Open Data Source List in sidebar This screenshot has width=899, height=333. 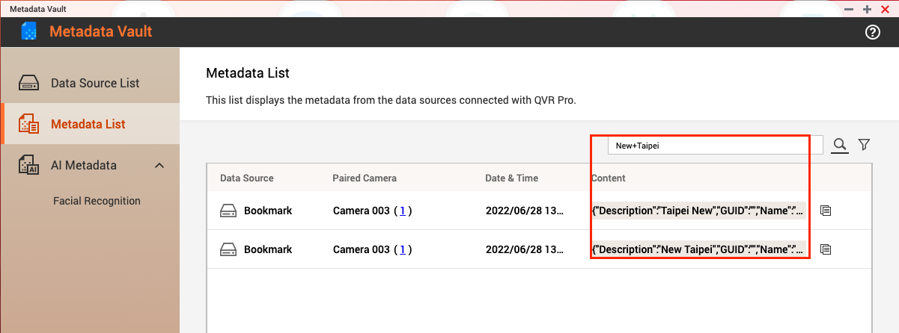pyautogui.click(x=94, y=83)
